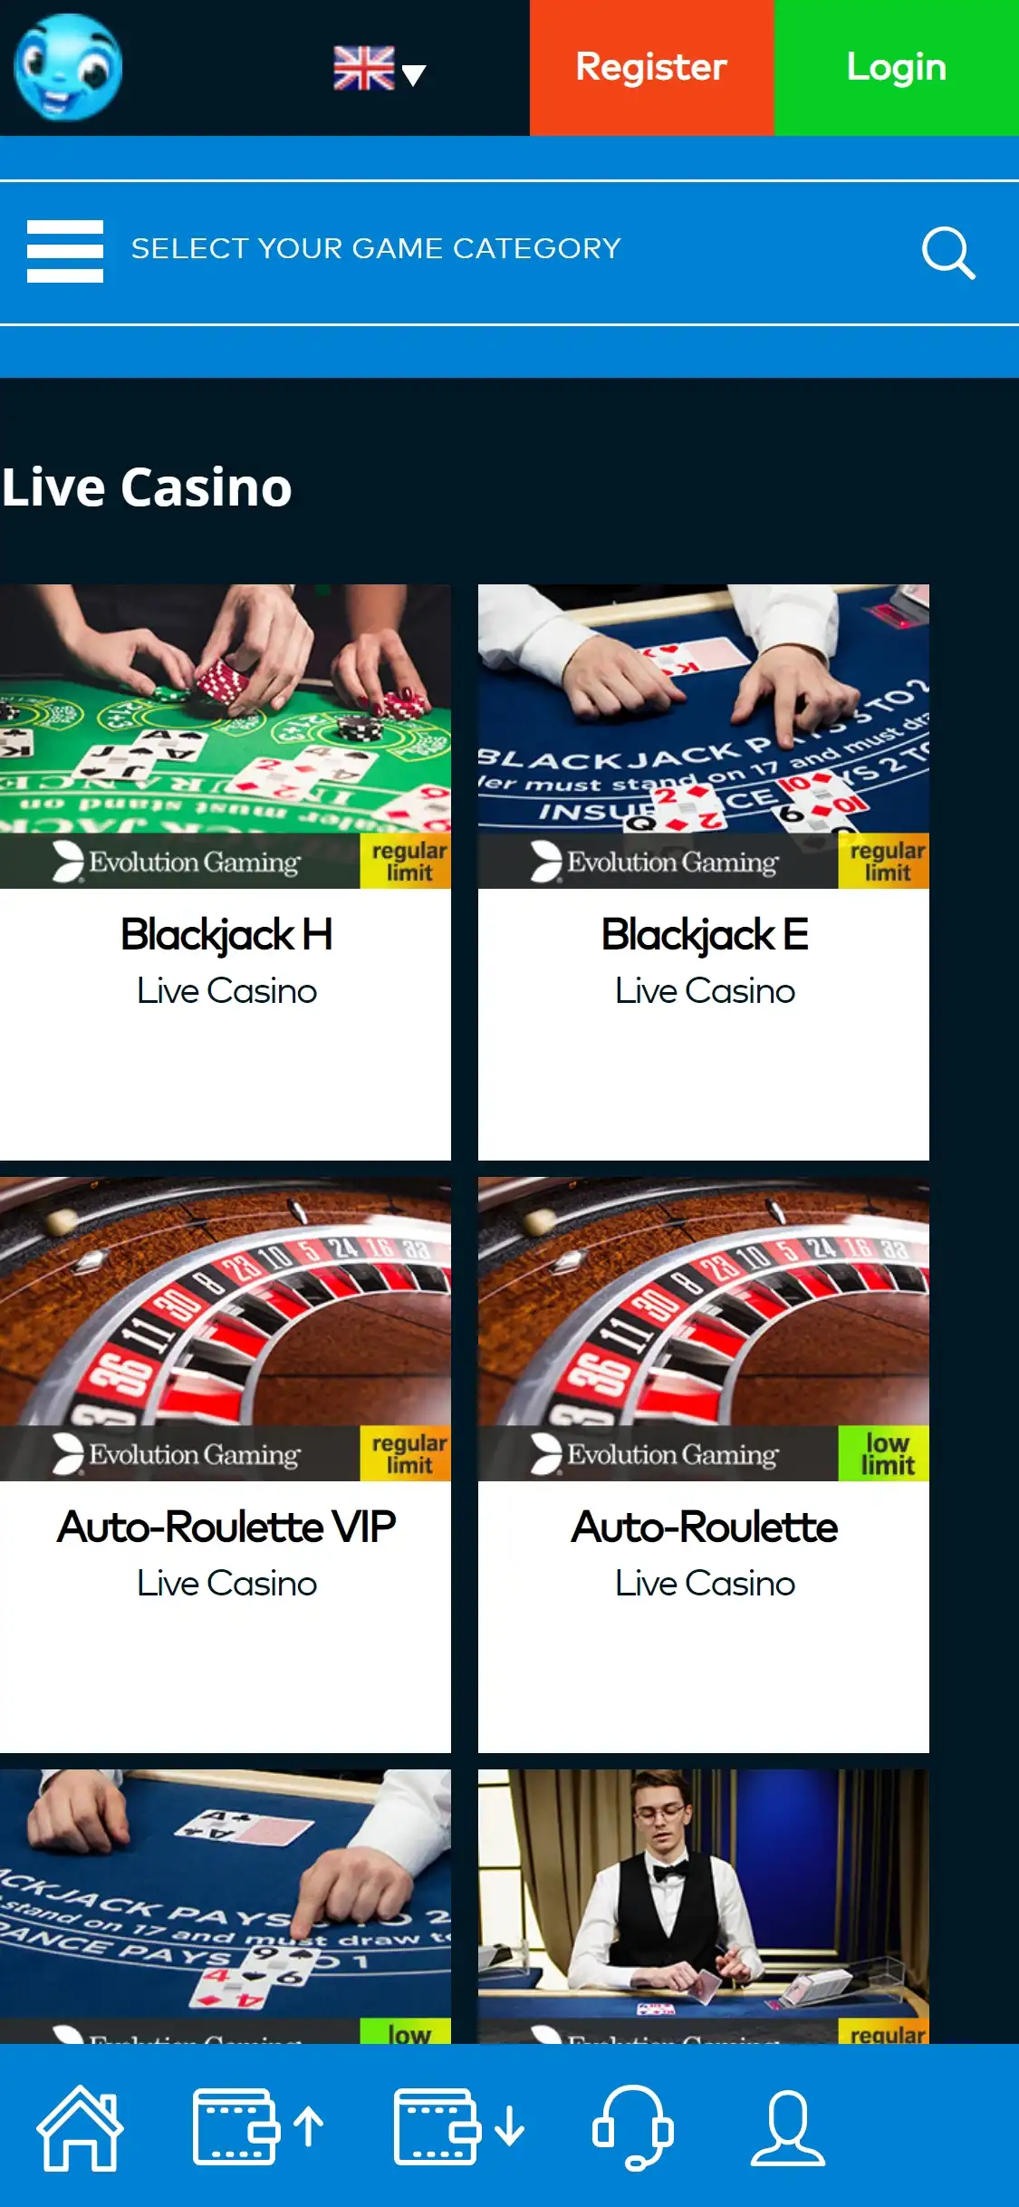The width and height of the screenshot is (1019, 2207).
Task: Open the hamburger game category menu
Action: pyautogui.click(x=65, y=251)
